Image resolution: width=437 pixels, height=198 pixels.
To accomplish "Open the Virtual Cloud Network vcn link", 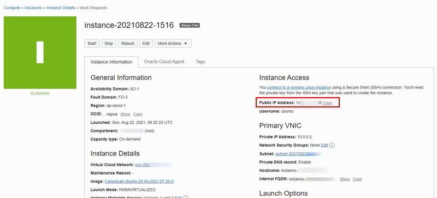I will pyautogui.click(x=153, y=165).
